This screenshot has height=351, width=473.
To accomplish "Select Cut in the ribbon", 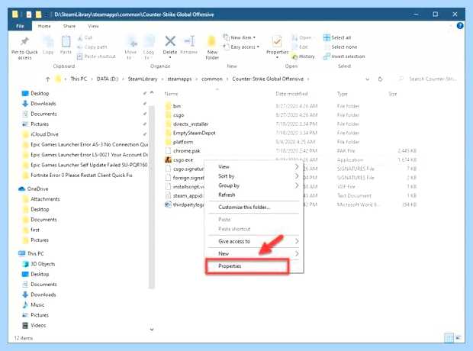I will [x=85, y=37].
